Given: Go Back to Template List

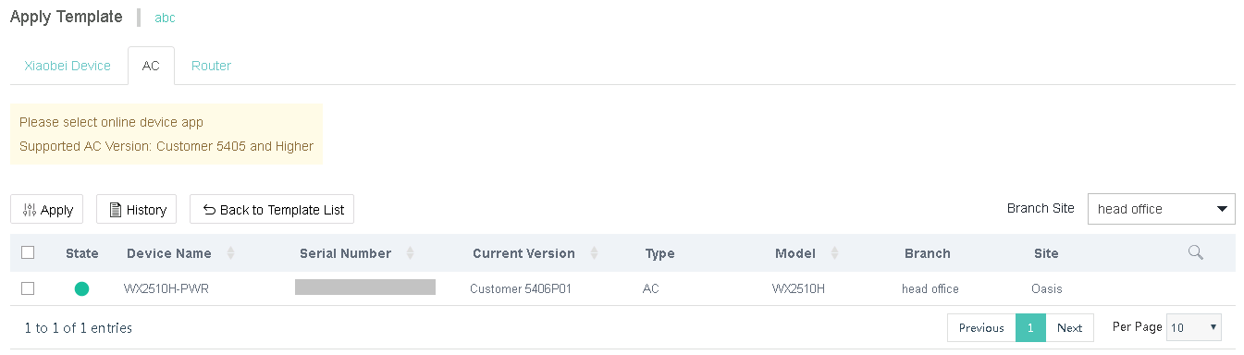Looking at the screenshot, I should point(272,209).
